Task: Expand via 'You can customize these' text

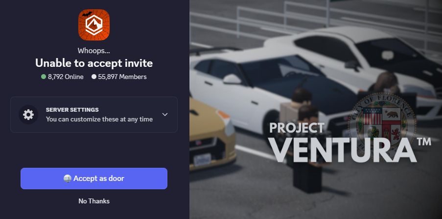Action: [99, 119]
